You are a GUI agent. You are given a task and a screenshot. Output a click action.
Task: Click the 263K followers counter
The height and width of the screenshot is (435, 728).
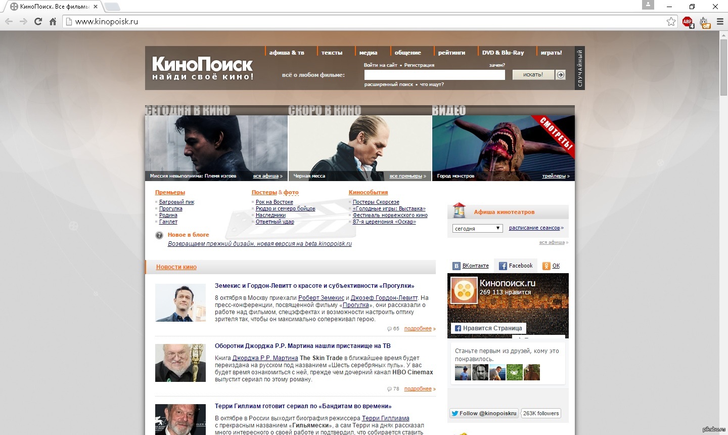(541, 413)
